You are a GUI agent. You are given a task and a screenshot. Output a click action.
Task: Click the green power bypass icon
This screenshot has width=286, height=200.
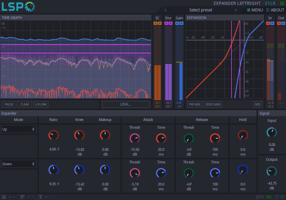click(282, 3)
